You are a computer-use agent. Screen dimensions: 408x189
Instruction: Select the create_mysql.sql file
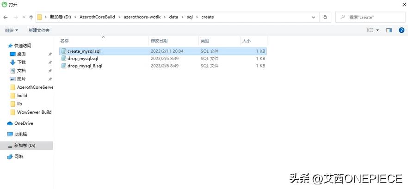coord(163,51)
